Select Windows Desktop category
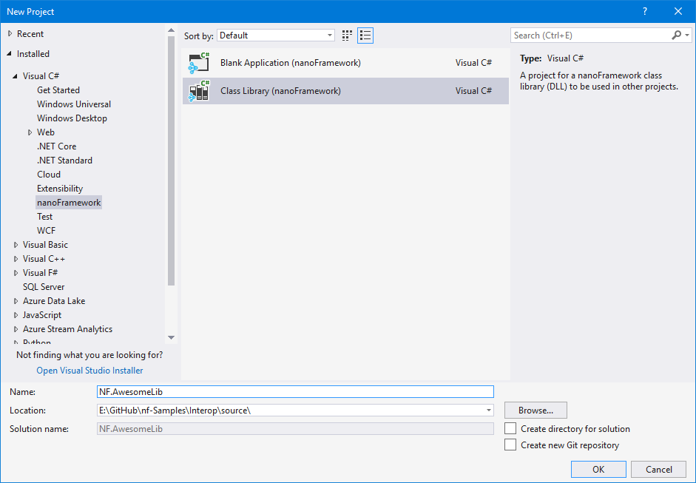The height and width of the screenshot is (483, 696). pos(72,118)
